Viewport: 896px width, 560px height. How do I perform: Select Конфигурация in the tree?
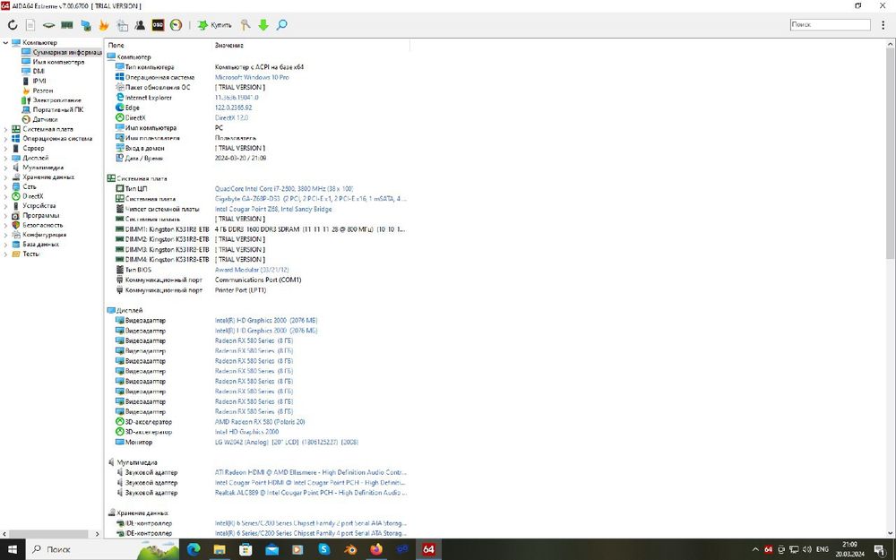(44, 234)
